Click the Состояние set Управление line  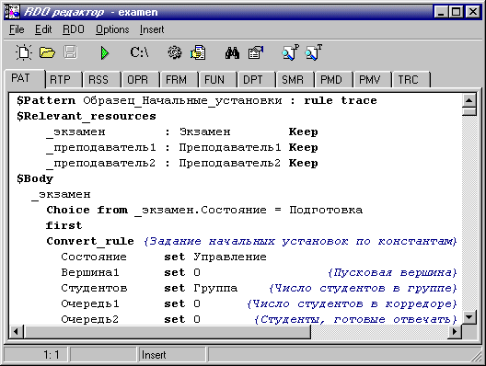tap(164, 257)
